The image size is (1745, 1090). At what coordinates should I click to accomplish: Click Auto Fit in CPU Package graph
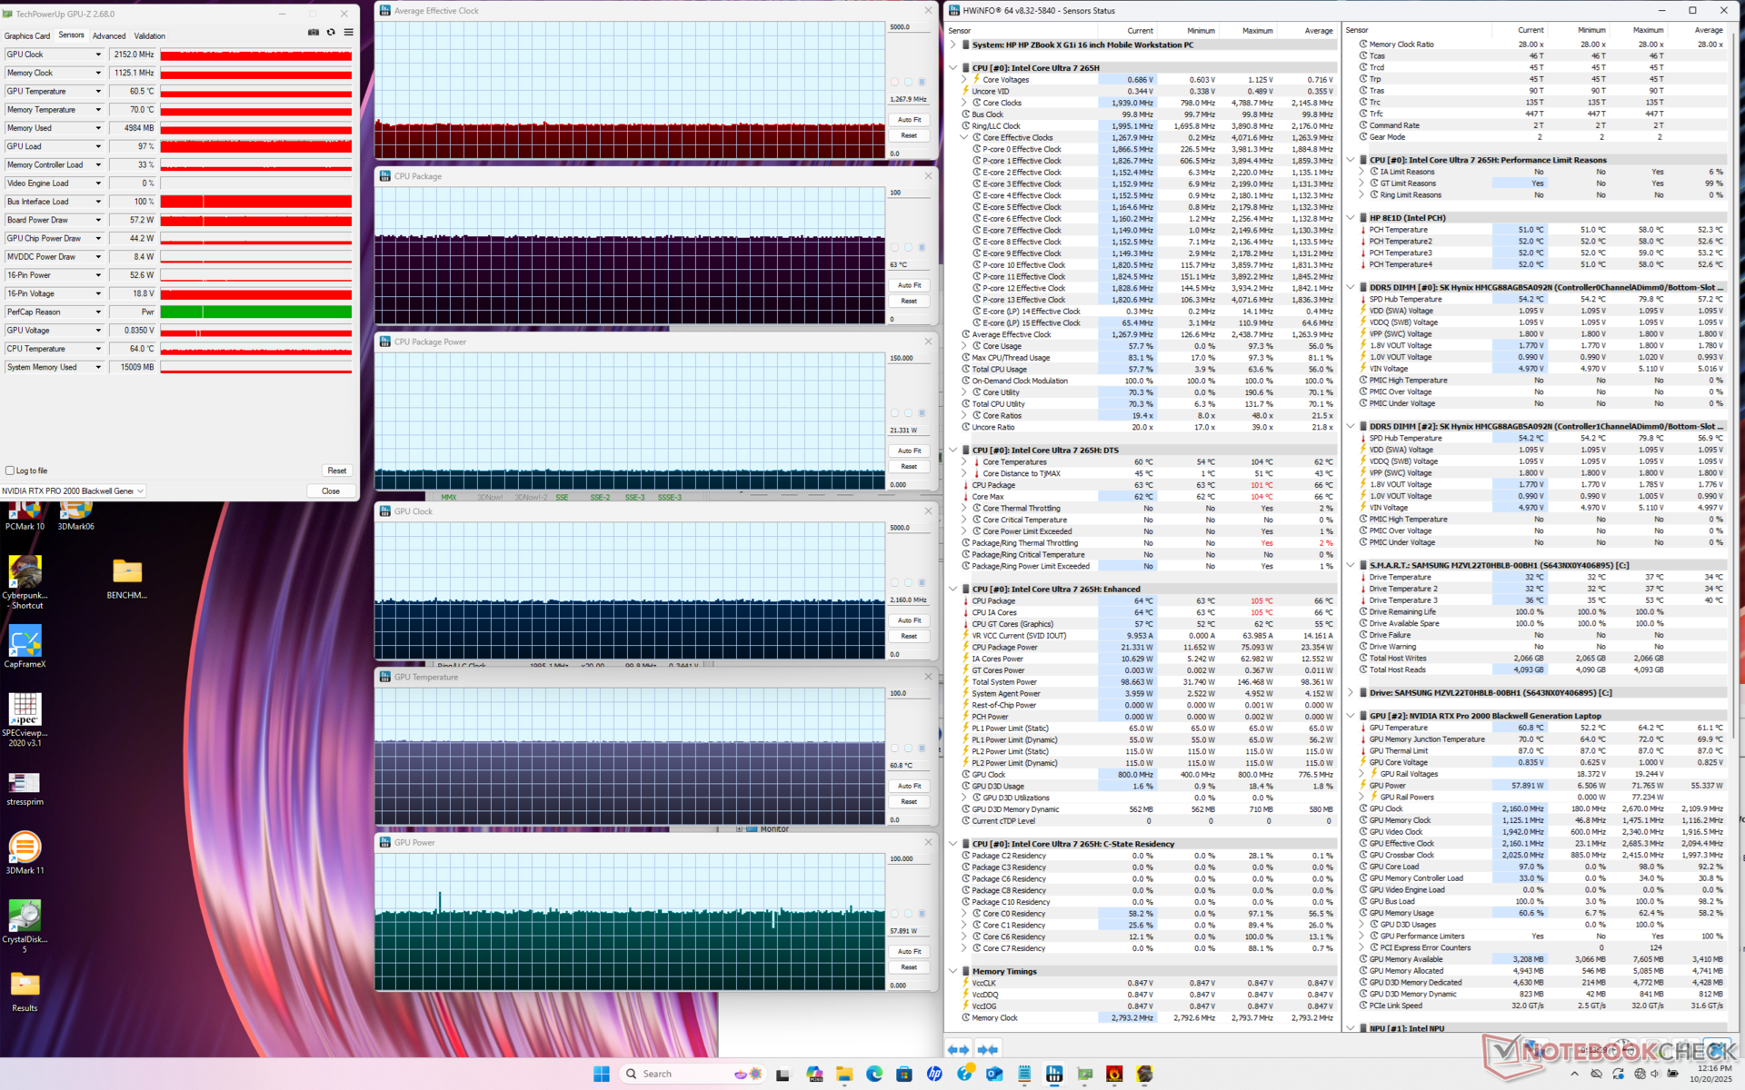pos(909,285)
